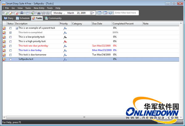Click due date 'Sun Mar/22/2009' cell
This screenshot has height=126, width=185.
coord(101,46)
